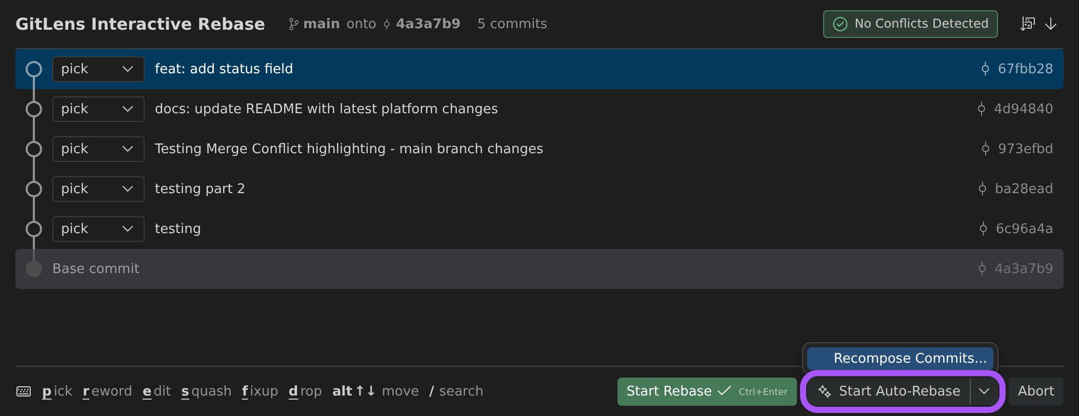
Task: Expand the Start Auto-Rebase chevron menu
Action: click(x=984, y=391)
